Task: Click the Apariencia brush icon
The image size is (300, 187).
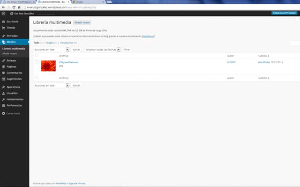Action: 3,87
